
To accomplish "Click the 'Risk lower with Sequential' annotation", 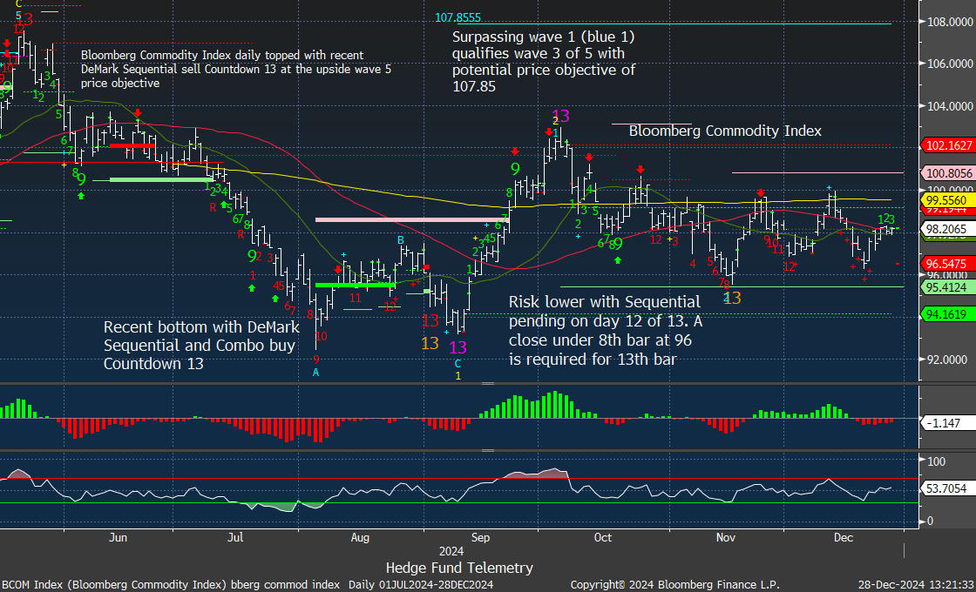I will (606, 331).
